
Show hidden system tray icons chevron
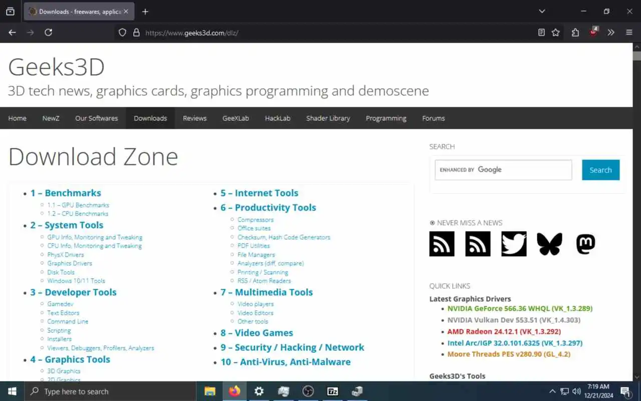click(x=552, y=391)
